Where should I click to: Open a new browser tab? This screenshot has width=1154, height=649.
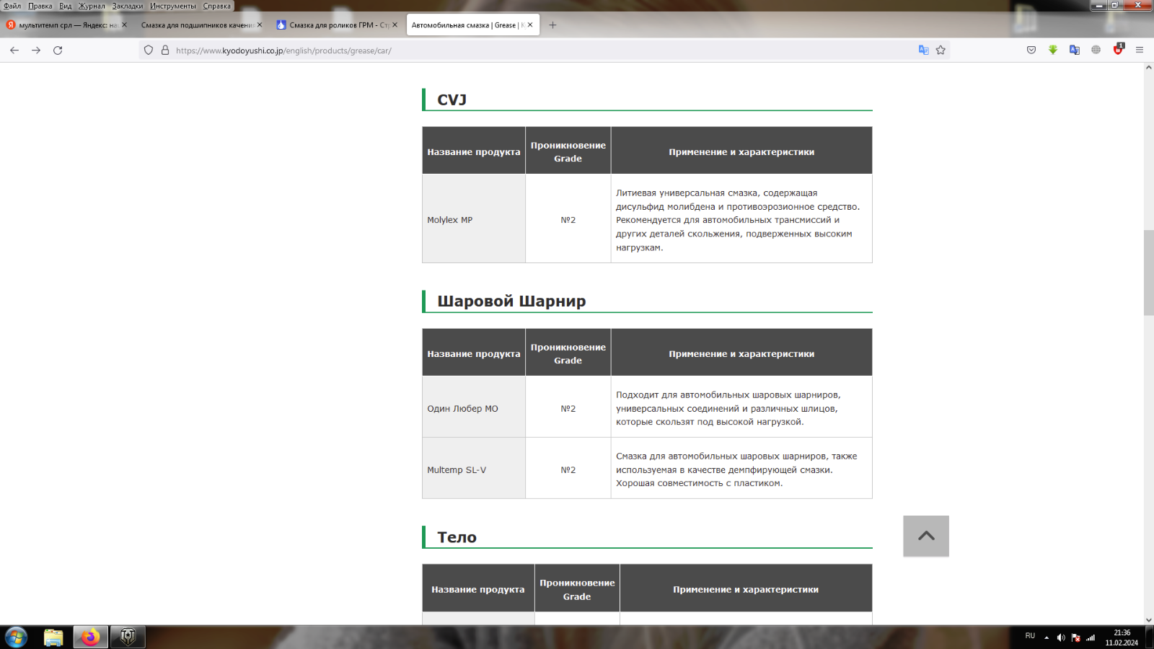pos(552,25)
